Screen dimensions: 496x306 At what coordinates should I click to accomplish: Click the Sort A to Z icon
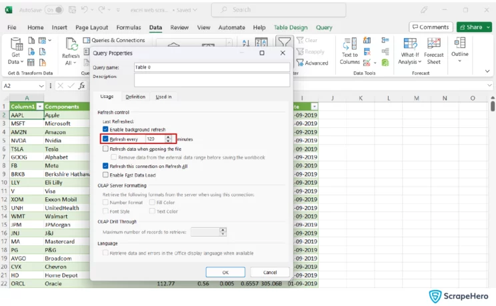tap(246, 43)
